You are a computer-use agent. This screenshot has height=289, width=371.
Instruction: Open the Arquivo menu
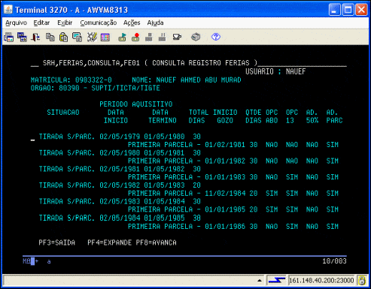coord(16,23)
